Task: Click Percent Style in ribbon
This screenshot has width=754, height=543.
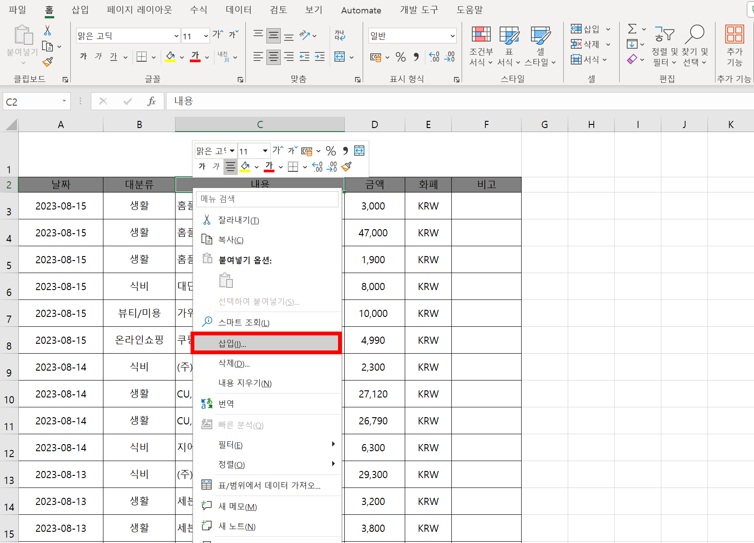Action: (x=401, y=57)
